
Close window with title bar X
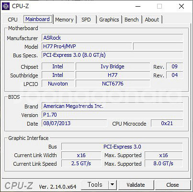pos(182,6)
